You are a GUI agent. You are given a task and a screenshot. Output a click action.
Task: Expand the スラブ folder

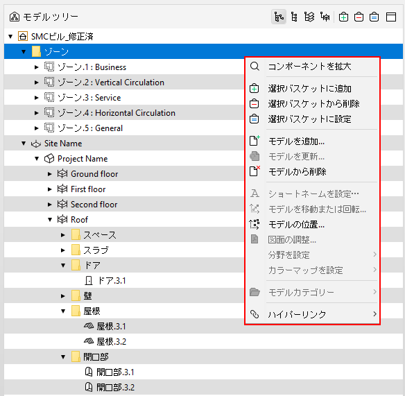pos(63,250)
